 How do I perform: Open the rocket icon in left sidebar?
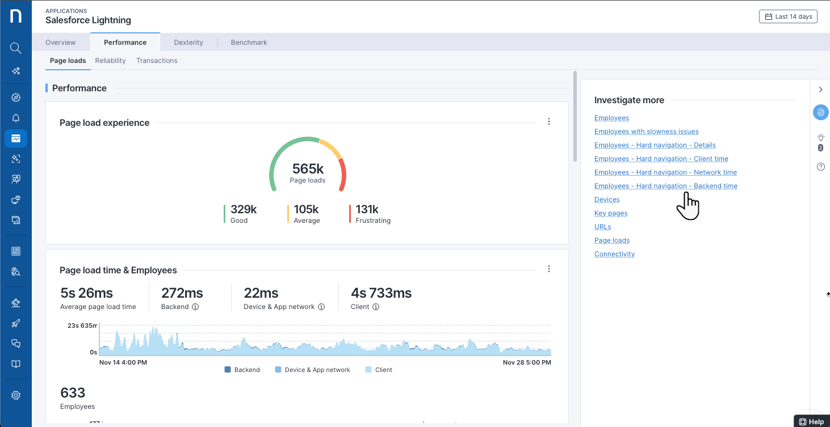[16, 323]
